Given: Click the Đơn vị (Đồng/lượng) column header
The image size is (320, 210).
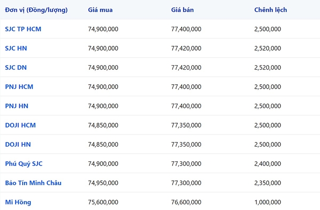Looking at the screenshot, I should click(36, 10).
